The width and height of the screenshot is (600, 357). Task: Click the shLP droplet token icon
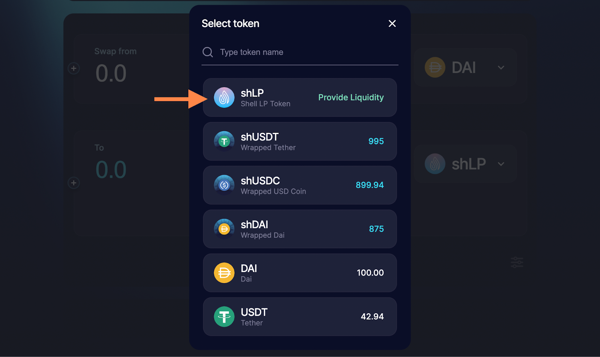click(224, 97)
